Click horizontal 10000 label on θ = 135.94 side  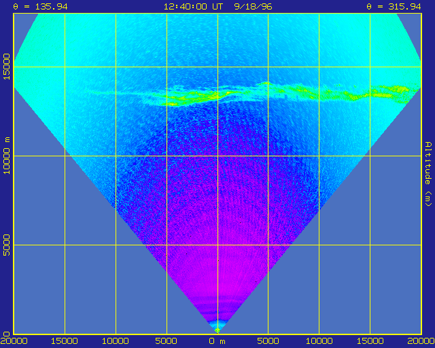[x=116, y=341]
